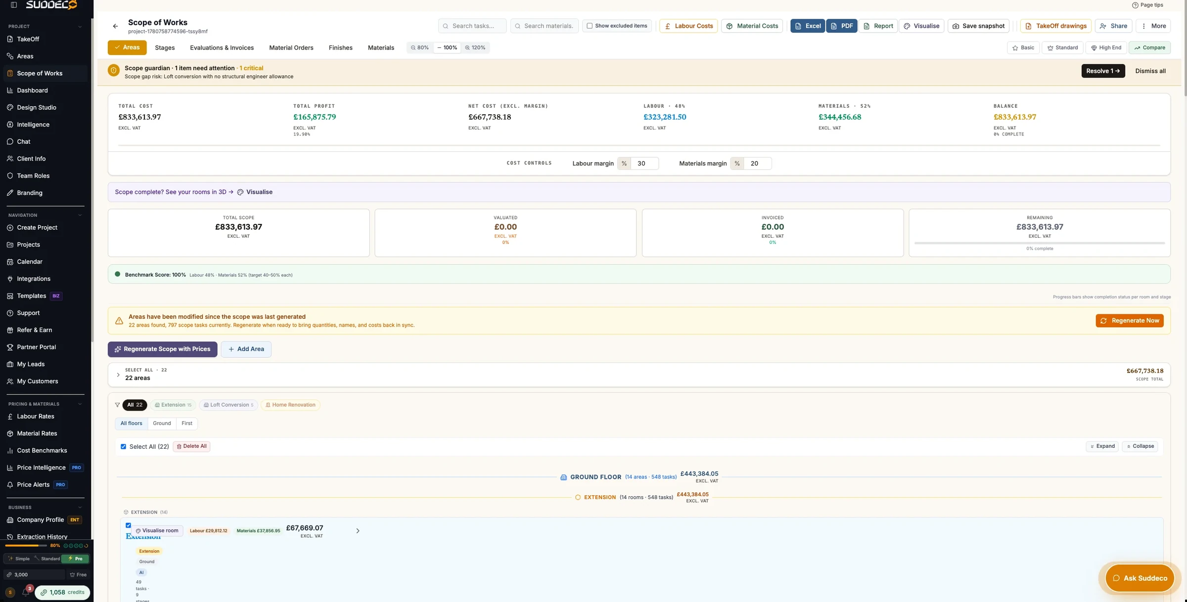Expand the Extension room chevron
The height and width of the screenshot is (602, 1187).
pyautogui.click(x=358, y=531)
